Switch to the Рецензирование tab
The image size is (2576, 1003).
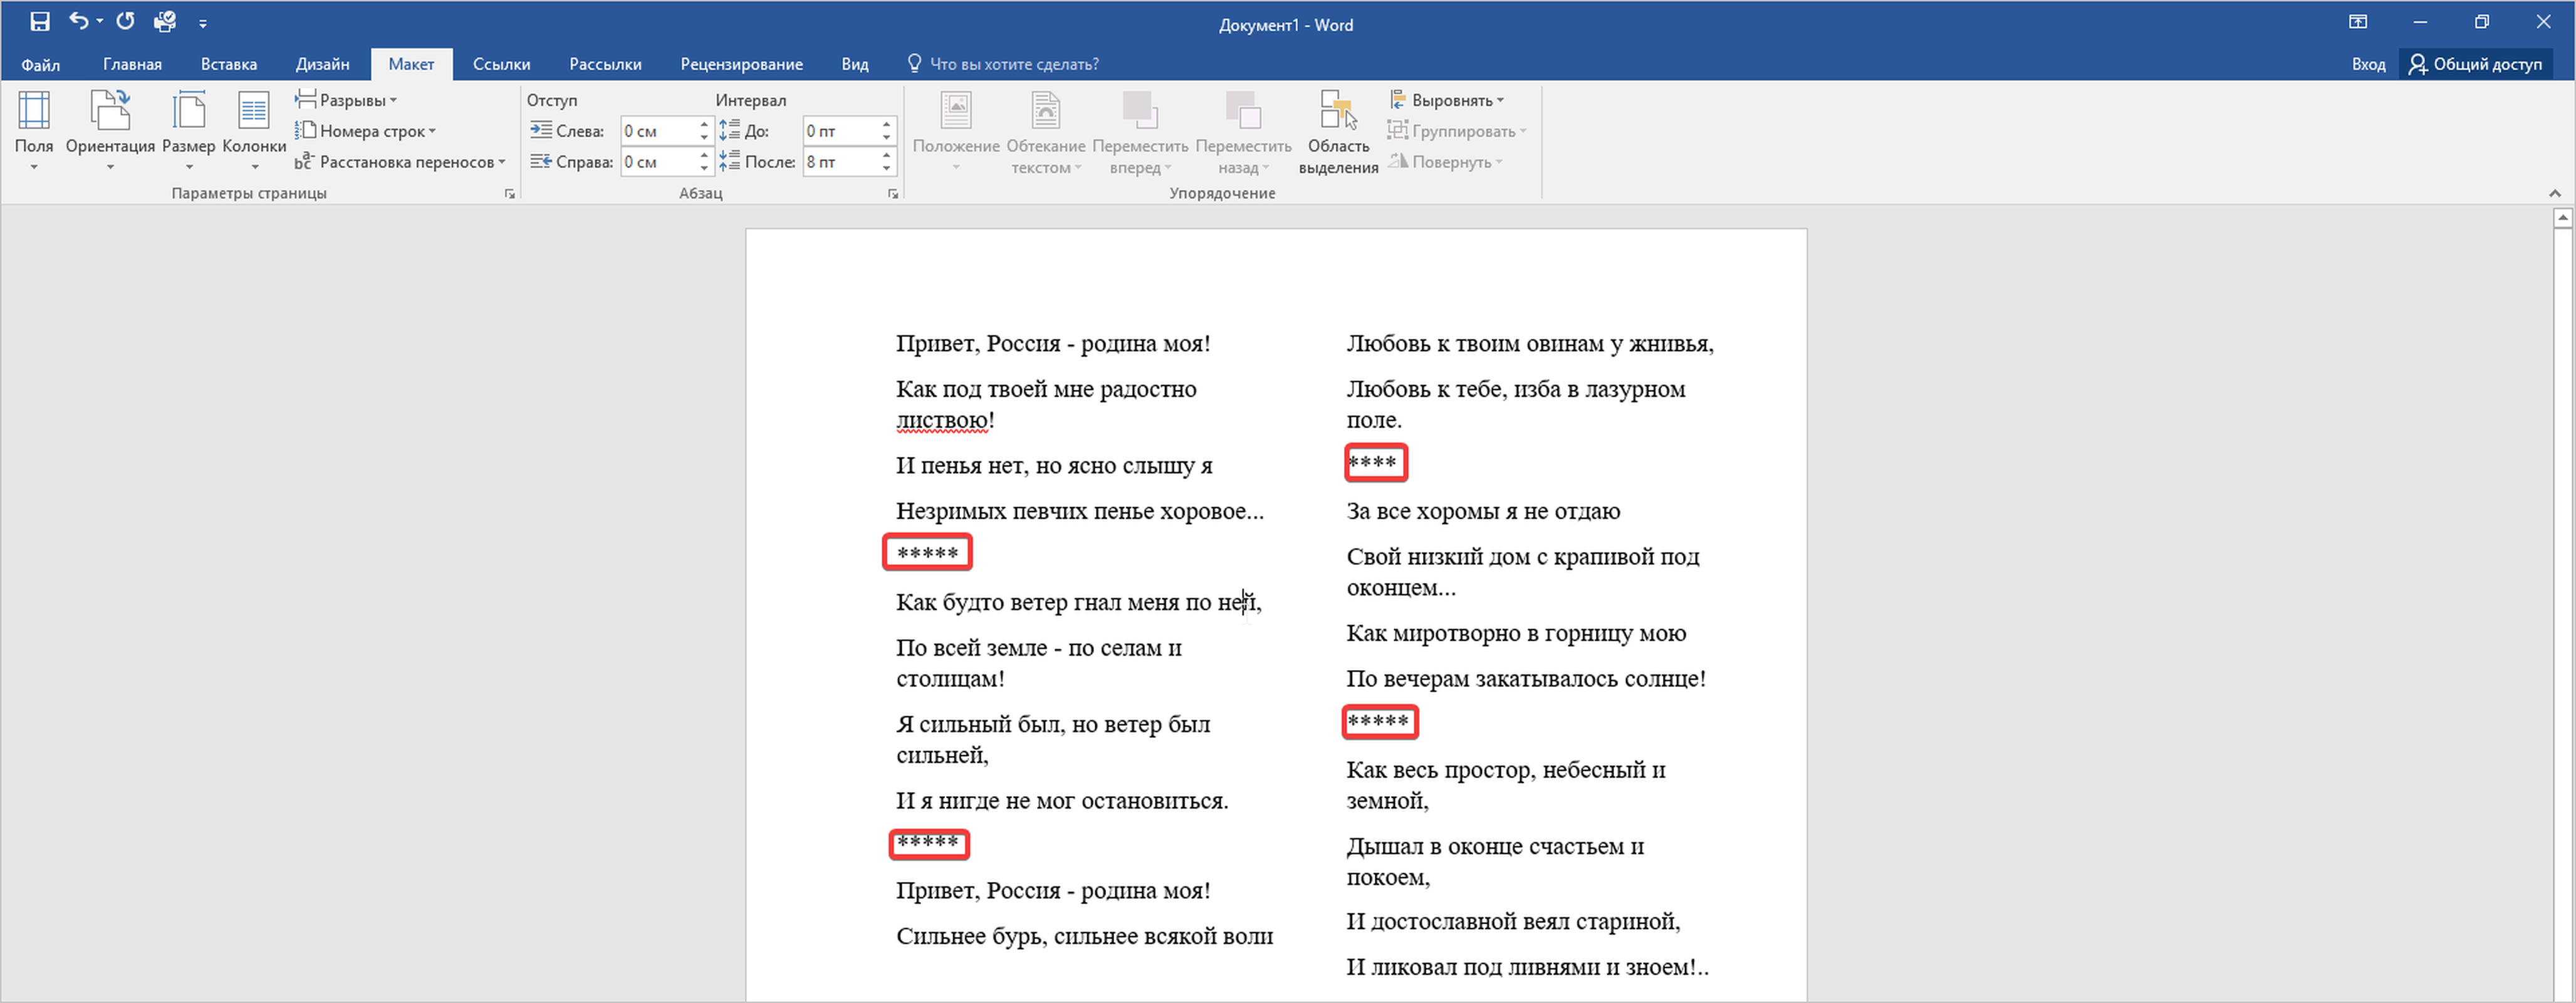pyautogui.click(x=741, y=64)
